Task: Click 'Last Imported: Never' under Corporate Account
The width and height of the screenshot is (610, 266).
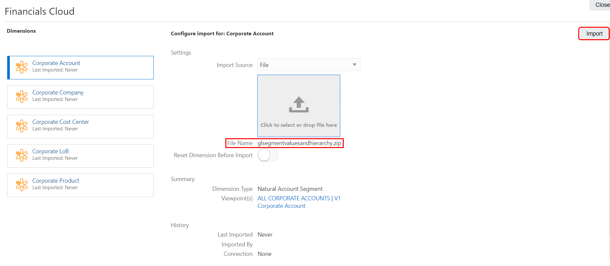Action: (x=55, y=70)
